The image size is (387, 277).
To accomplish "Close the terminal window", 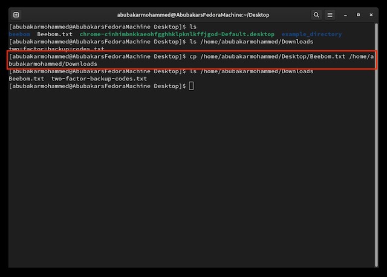I will (x=372, y=15).
